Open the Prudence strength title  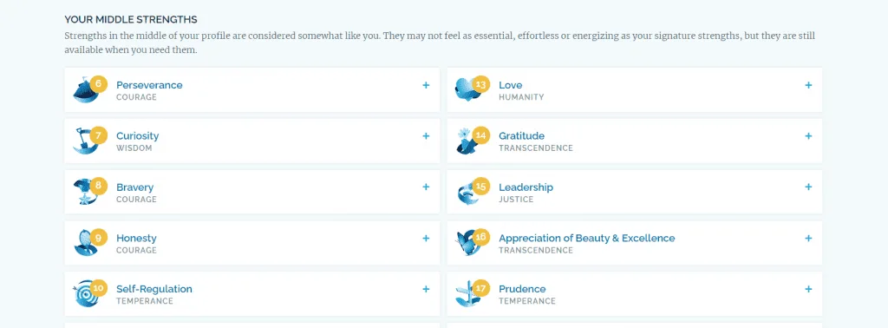click(522, 289)
